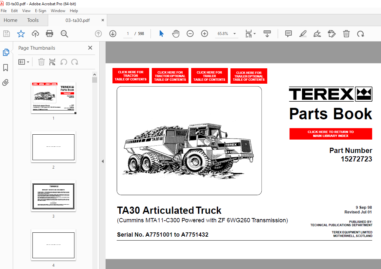This screenshot has height=269, width=381.
Task: Click 'Serial No. A7751001 to A7751432' text
Action: 163,235
